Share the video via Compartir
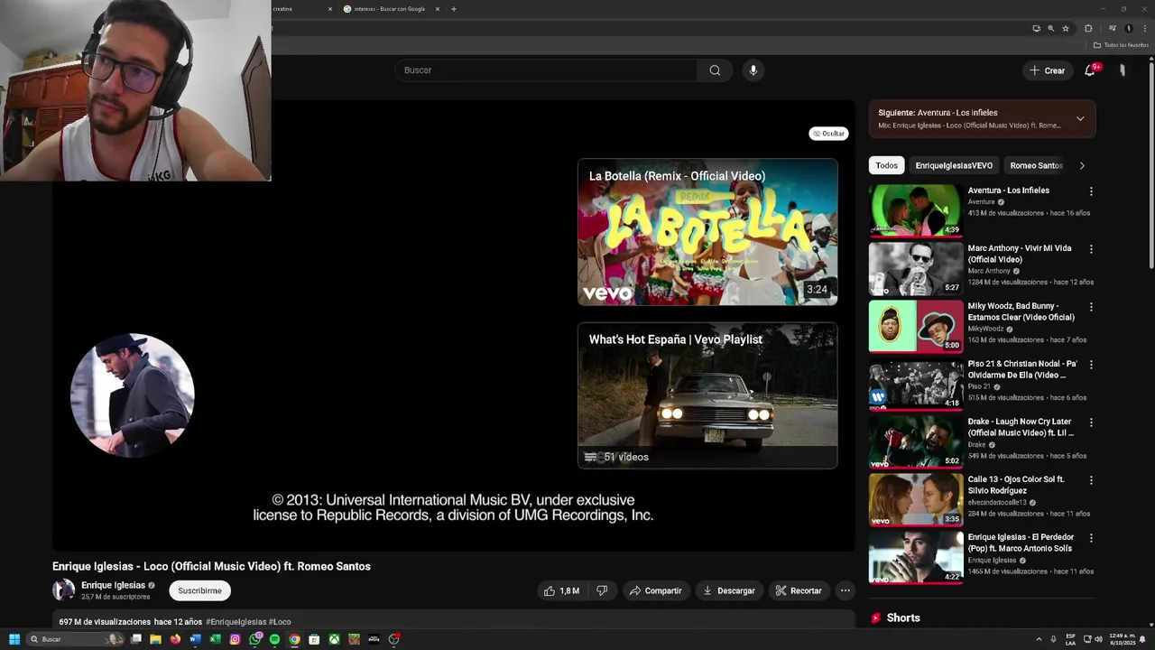 [656, 590]
